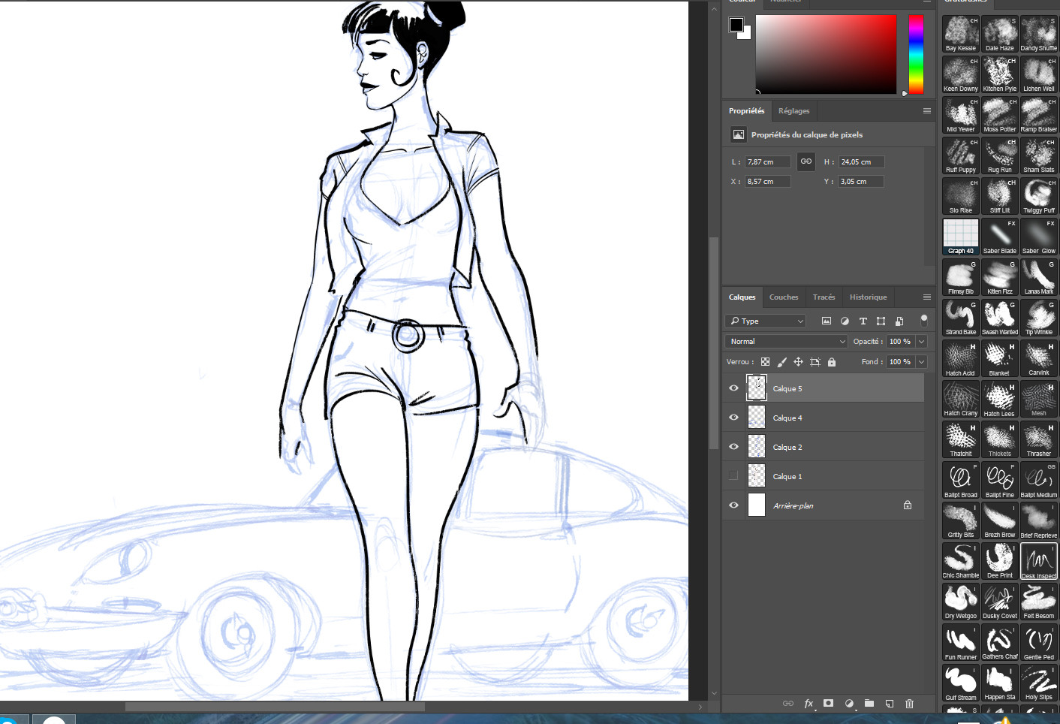Choose the Hatch Acid brush
This screenshot has height=724, width=1060.
coord(961,359)
